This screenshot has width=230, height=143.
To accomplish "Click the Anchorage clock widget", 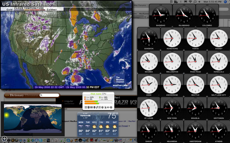I will 172,85.
